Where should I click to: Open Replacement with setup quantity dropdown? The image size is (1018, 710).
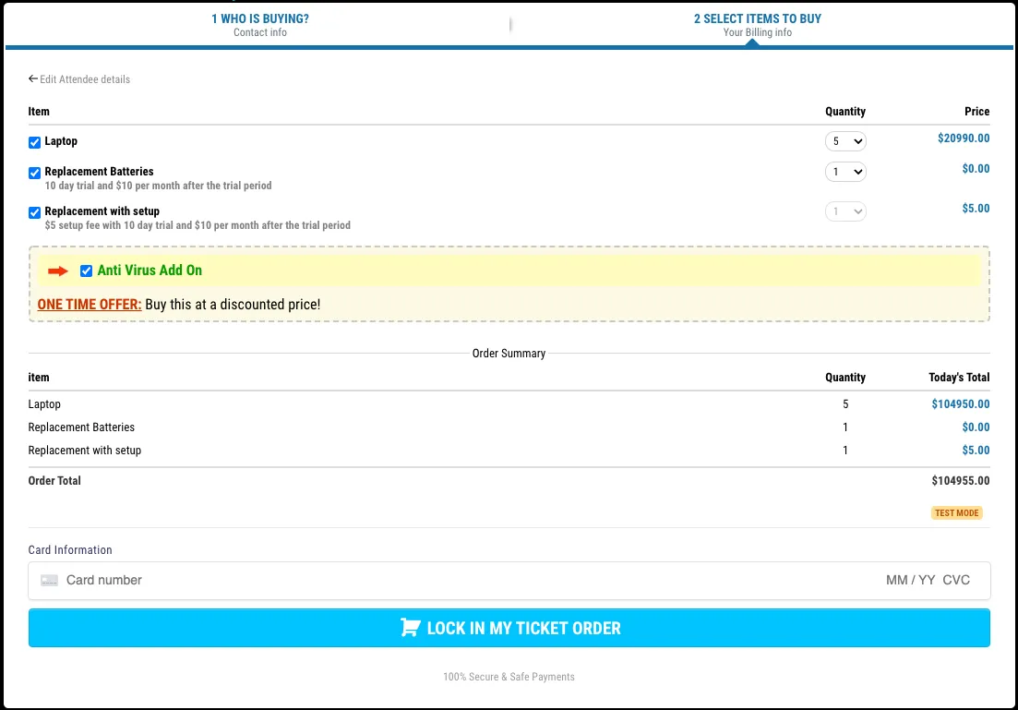[x=845, y=211]
